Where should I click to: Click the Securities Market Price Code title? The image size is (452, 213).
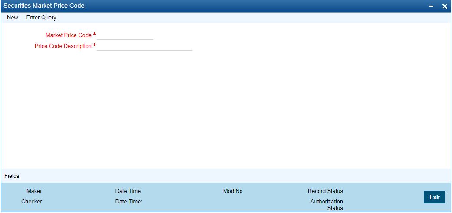click(x=44, y=6)
